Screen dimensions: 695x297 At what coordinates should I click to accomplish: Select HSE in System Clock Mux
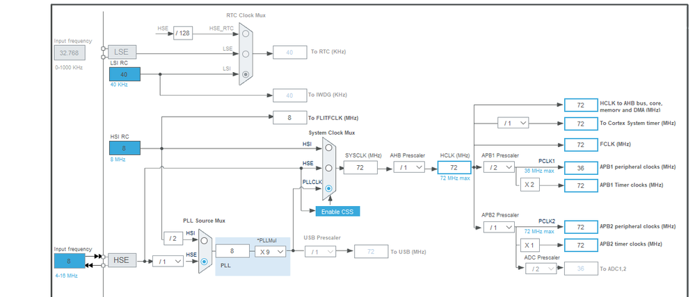tap(328, 168)
